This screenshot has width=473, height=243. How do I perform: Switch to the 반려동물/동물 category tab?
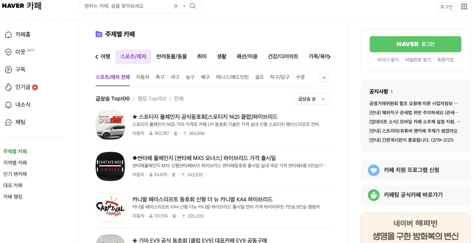pyautogui.click(x=172, y=56)
